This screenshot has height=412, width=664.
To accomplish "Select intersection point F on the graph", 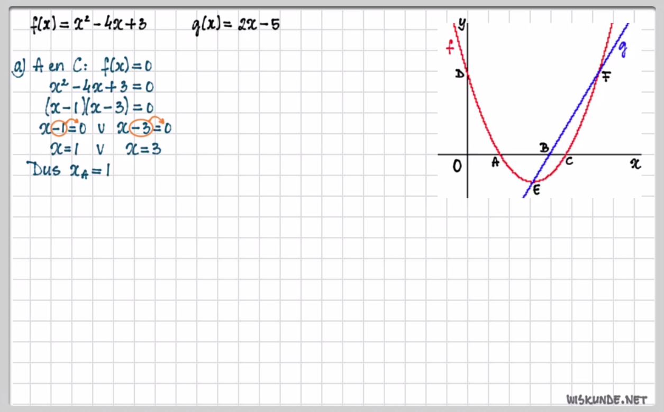I will (600, 74).
